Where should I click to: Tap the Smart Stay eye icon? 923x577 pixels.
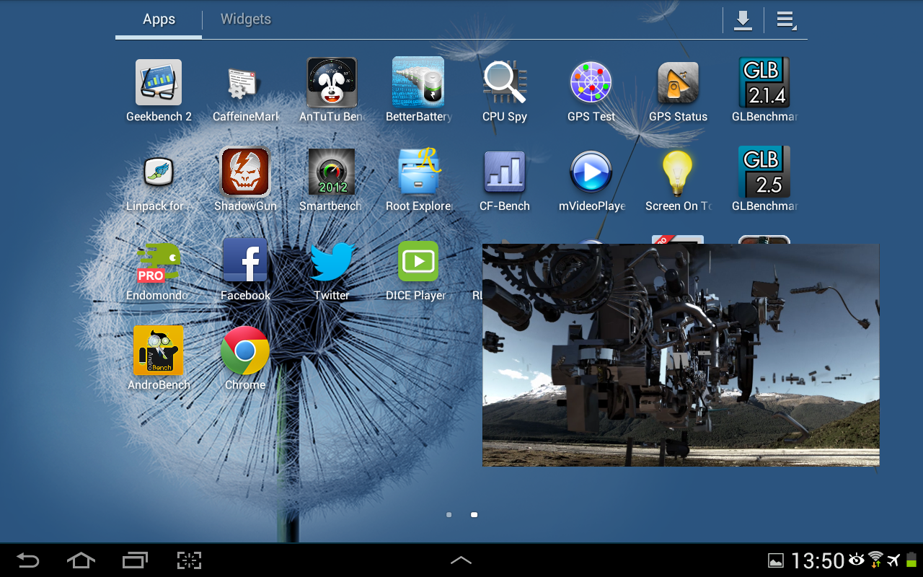tap(857, 560)
